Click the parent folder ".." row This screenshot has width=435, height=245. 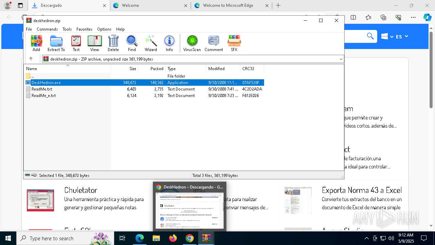(144, 76)
